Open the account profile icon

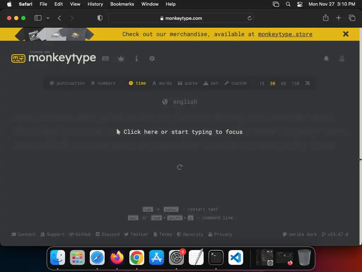[x=342, y=58]
